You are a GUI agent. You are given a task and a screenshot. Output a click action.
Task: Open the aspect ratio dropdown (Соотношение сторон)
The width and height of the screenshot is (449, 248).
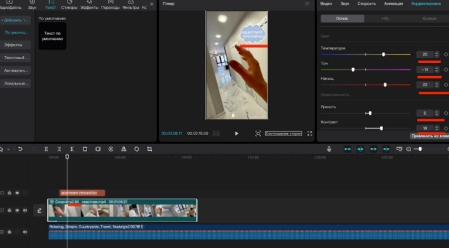pos(283,133)
